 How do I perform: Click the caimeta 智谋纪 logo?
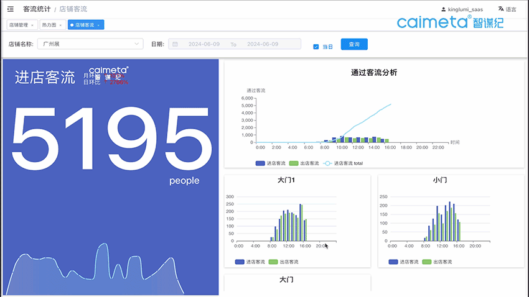point(450,23)
